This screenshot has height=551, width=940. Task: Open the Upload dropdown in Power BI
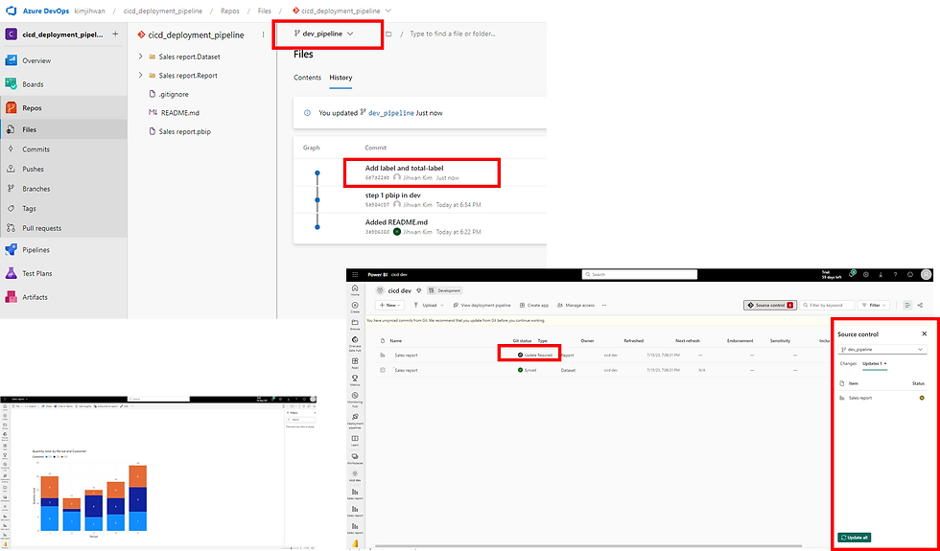coord(429,305)
